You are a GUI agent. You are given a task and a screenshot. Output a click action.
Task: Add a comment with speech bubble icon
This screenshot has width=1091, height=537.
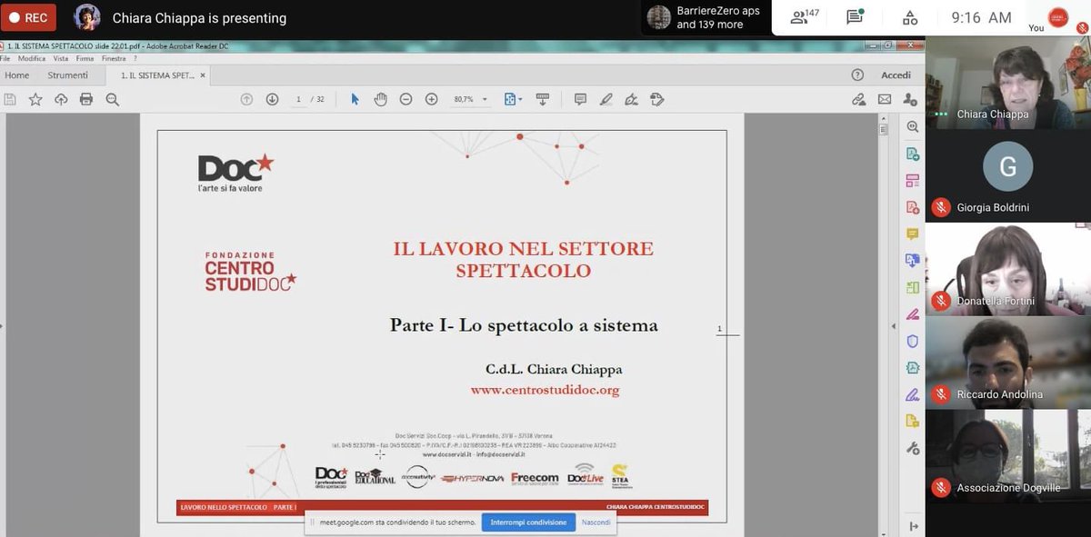pyautogui.click(x=580, y=99)
